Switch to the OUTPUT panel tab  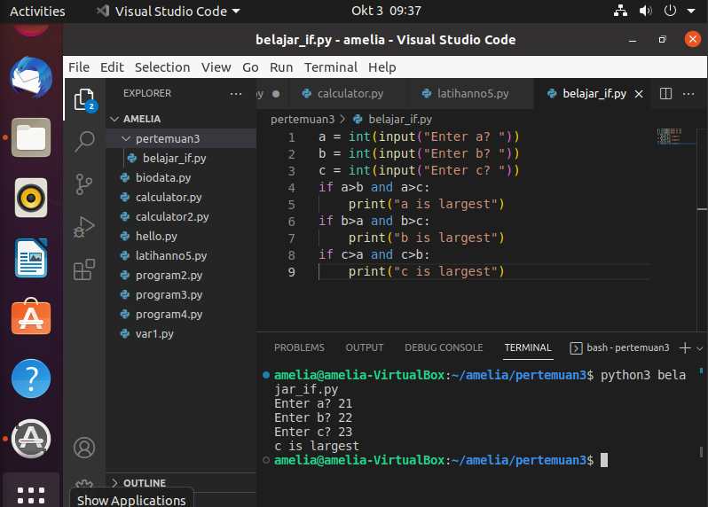[x=365, y=347]
